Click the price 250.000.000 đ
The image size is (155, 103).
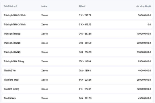tap(144, 80)
